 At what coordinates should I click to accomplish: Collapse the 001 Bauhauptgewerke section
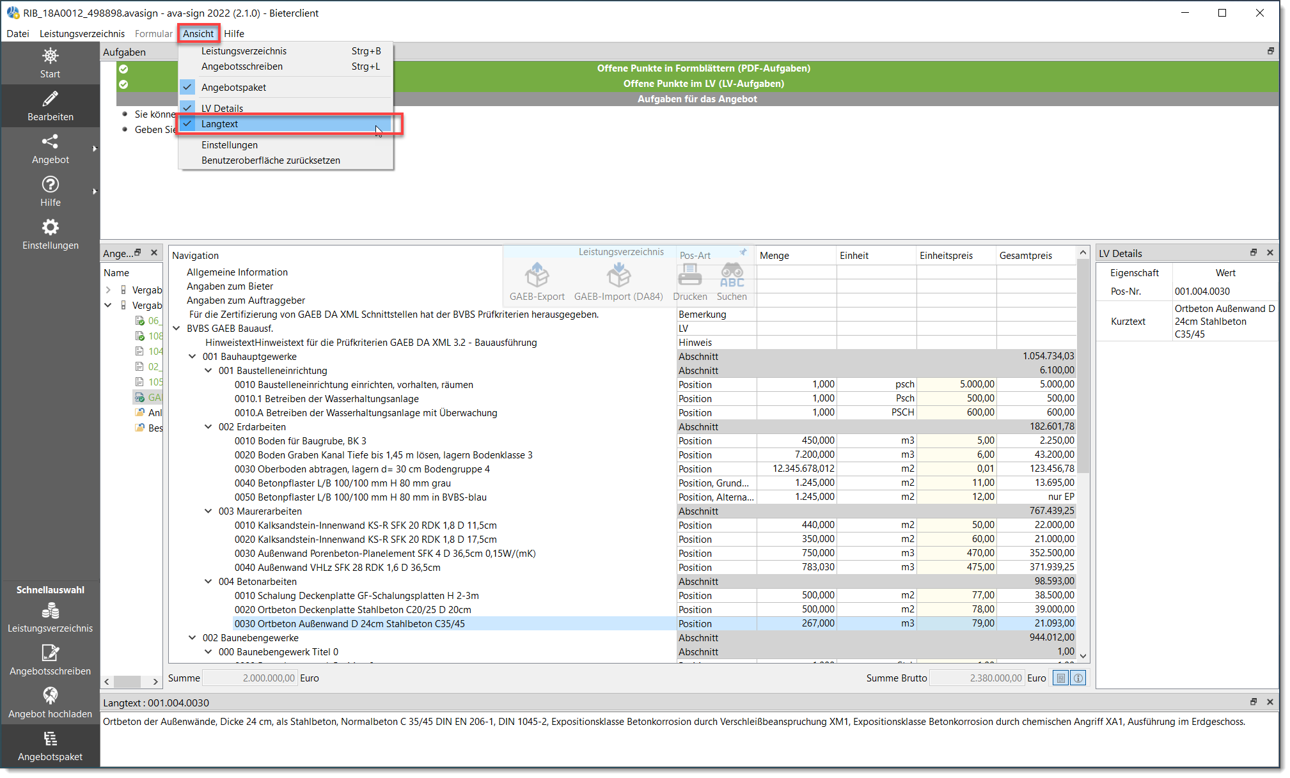[192, 357]
